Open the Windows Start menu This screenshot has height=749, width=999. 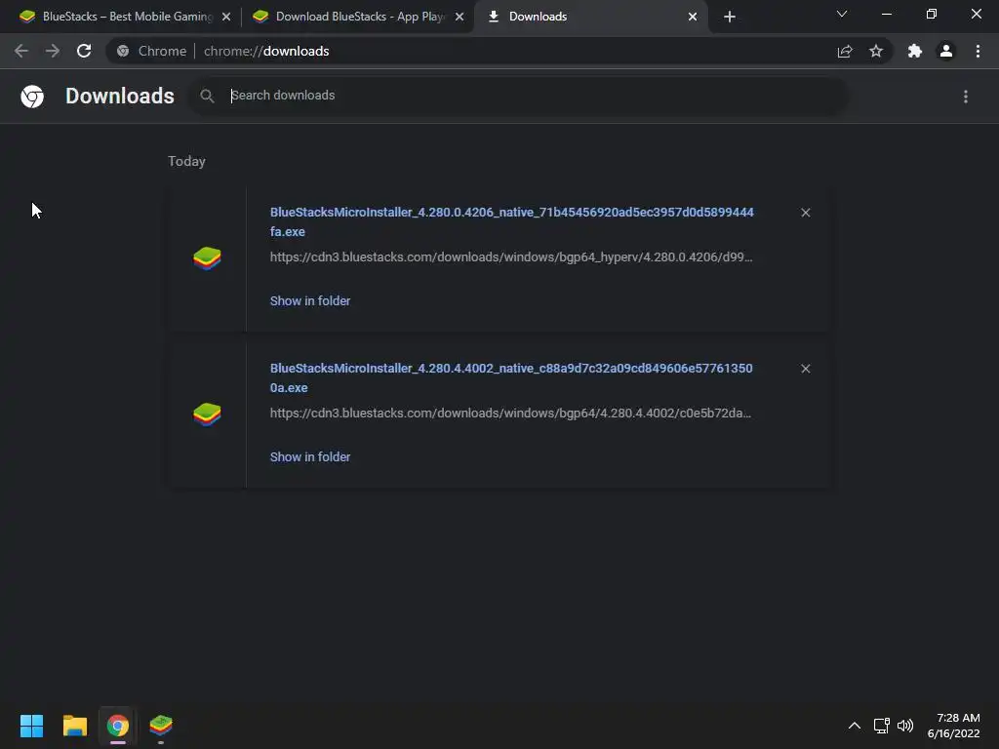[32, 726]
